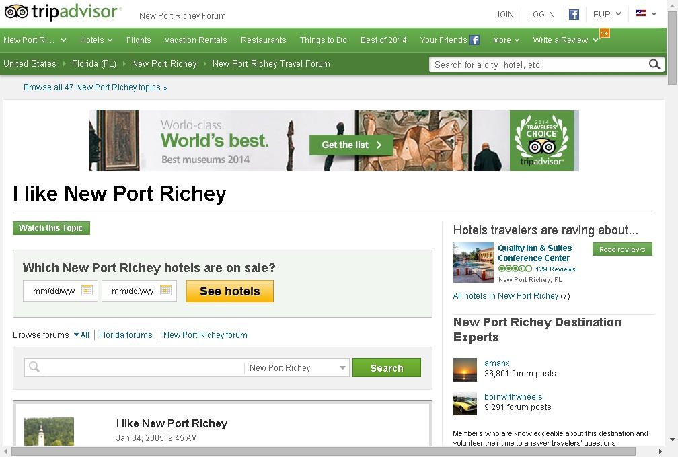
Task: Open the check-out date calendar icon
Action: pyautogui.click(x=165, y=290)
